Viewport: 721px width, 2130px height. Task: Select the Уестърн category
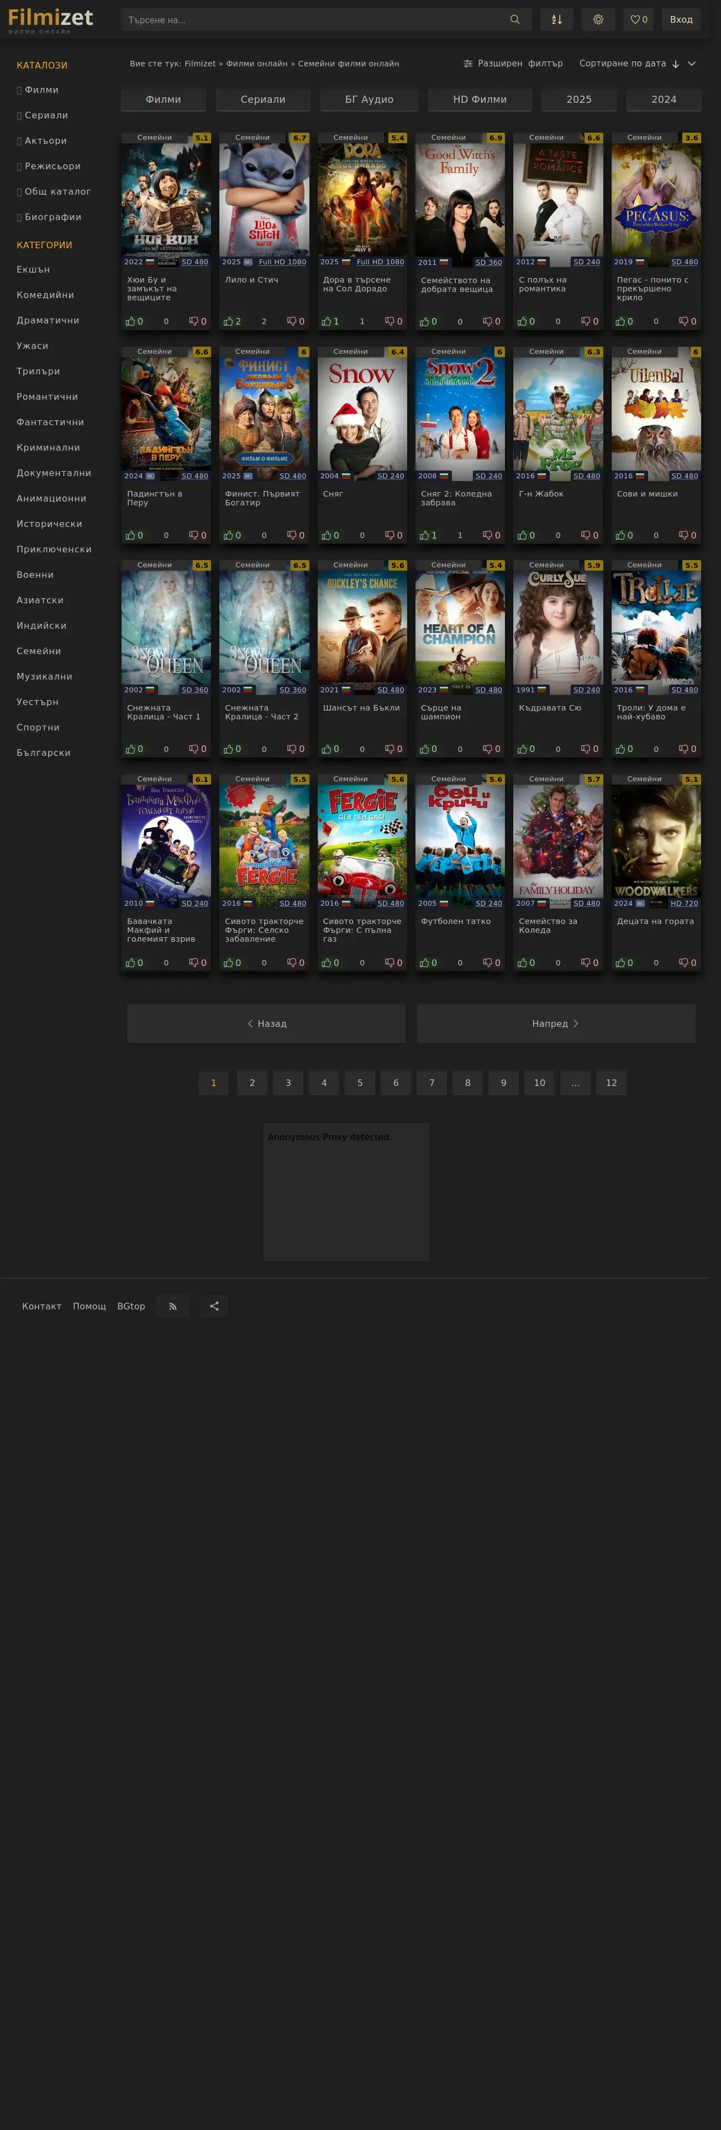[x=37, y=702]
